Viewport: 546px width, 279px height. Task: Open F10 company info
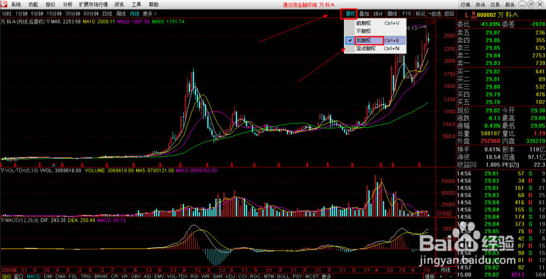tap(407, 14)
